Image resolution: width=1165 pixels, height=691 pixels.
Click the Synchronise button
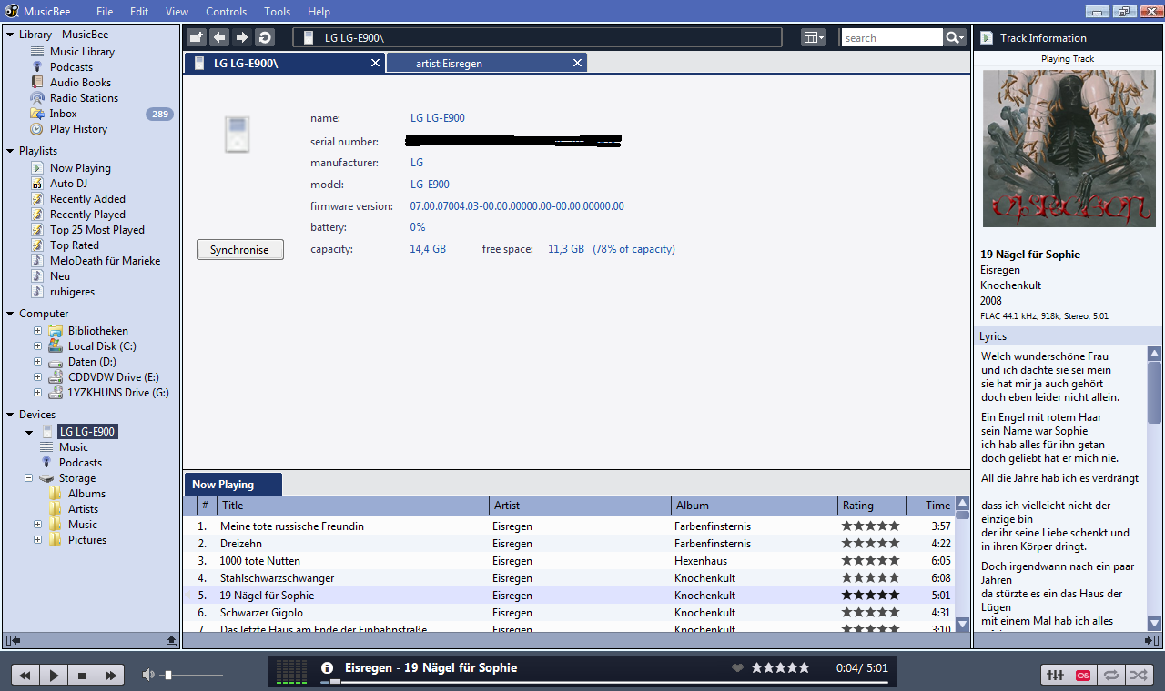point(240,250)
